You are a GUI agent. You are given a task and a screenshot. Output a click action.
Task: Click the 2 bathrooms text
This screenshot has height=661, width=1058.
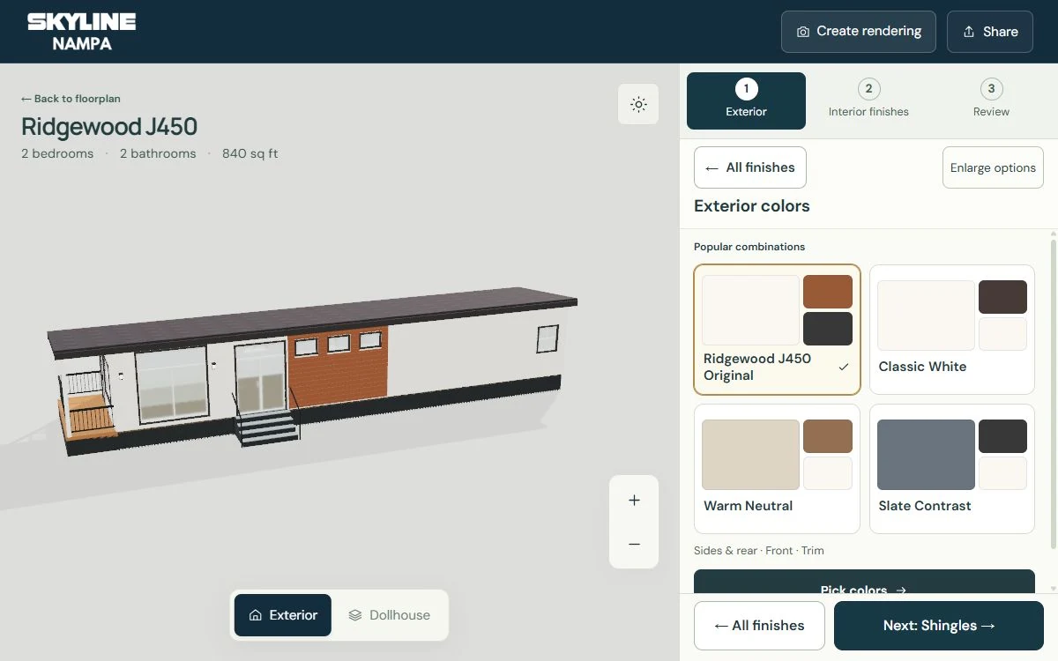coord(158,153)
